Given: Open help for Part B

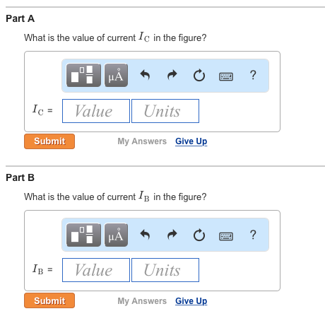Looking at the screenshot, I should (x=253, y=235).
